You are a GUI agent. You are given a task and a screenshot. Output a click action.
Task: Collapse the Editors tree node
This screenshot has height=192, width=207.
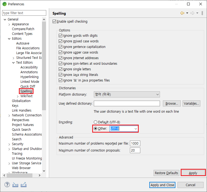point(9,39)
